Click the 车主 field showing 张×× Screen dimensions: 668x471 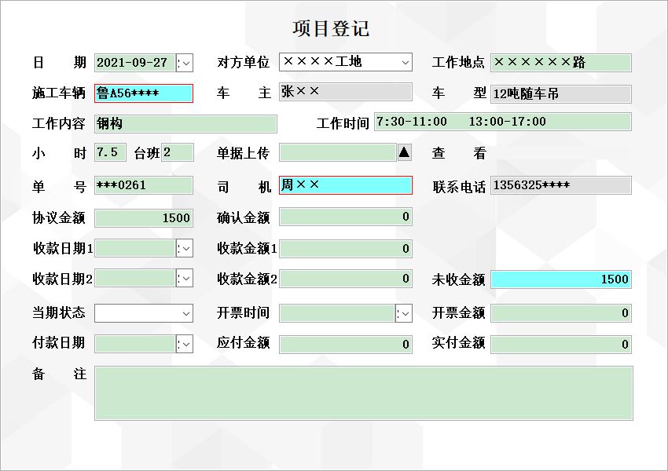pyautogui.click(x=346, y=92)
